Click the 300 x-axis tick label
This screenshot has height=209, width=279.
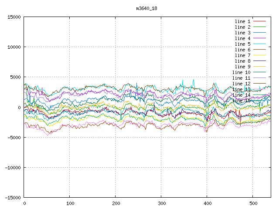161,203
